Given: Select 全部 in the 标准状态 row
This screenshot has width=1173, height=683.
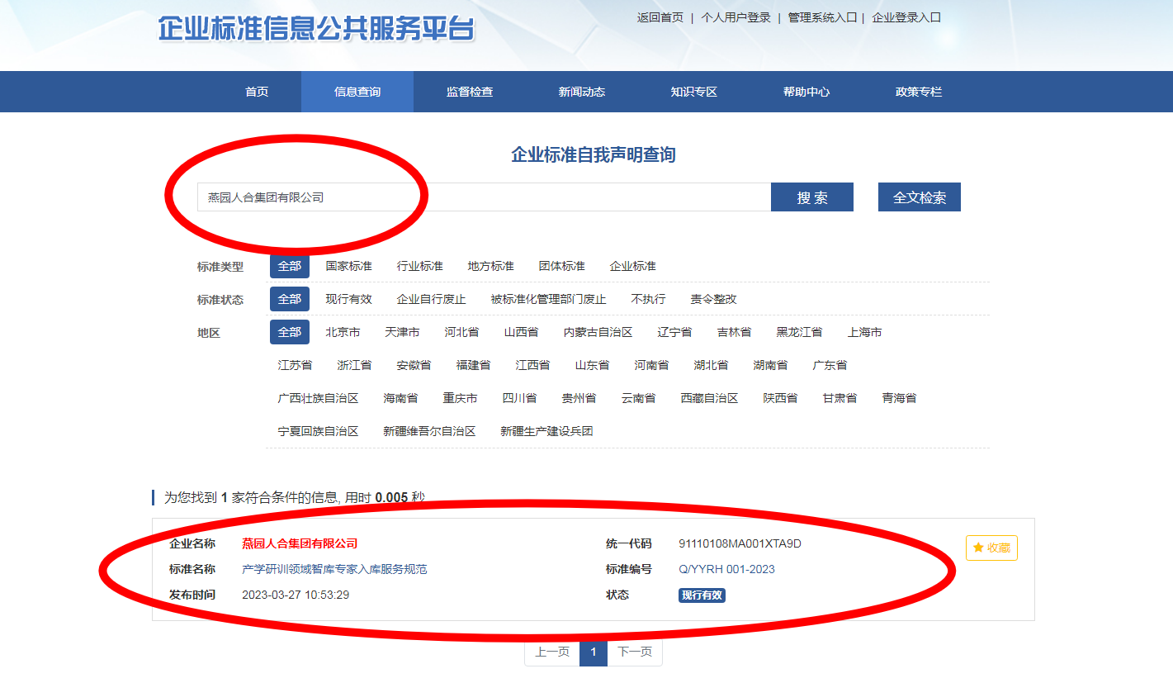Looking at the screenshot, I should pos(290,299).
